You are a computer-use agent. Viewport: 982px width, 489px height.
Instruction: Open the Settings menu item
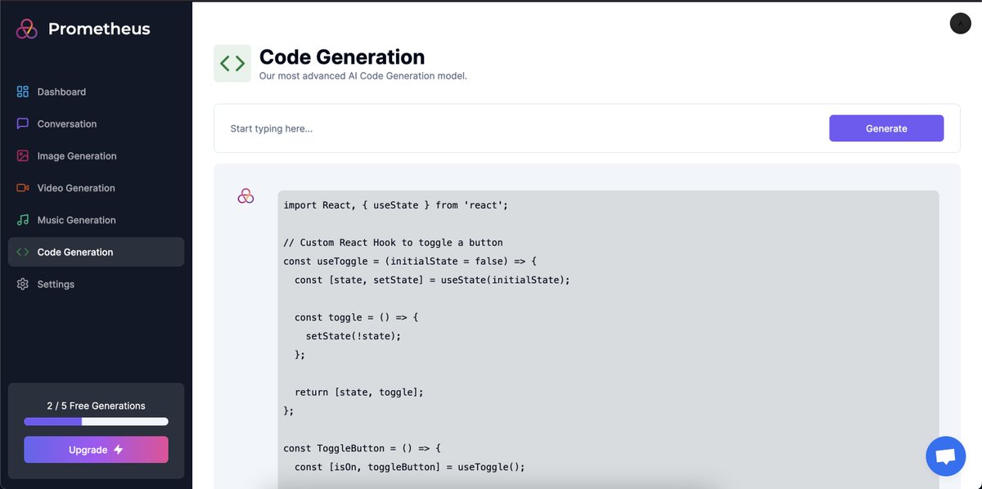point(96,284)
